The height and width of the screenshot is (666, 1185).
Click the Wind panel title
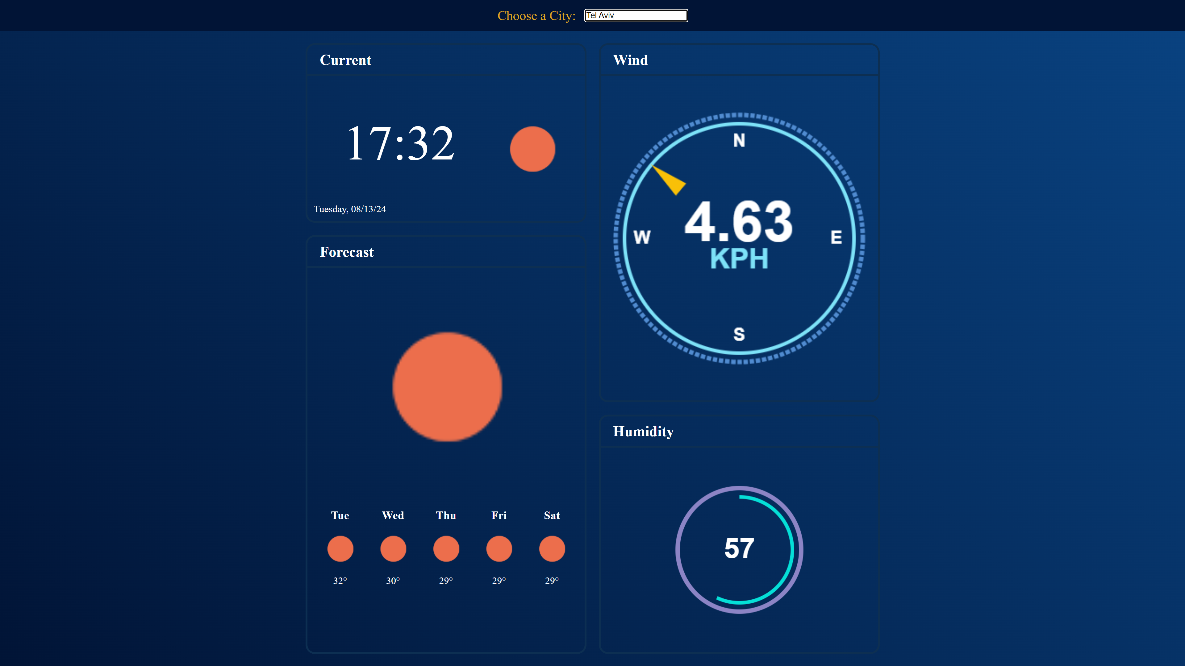click(x=630, y=60)
